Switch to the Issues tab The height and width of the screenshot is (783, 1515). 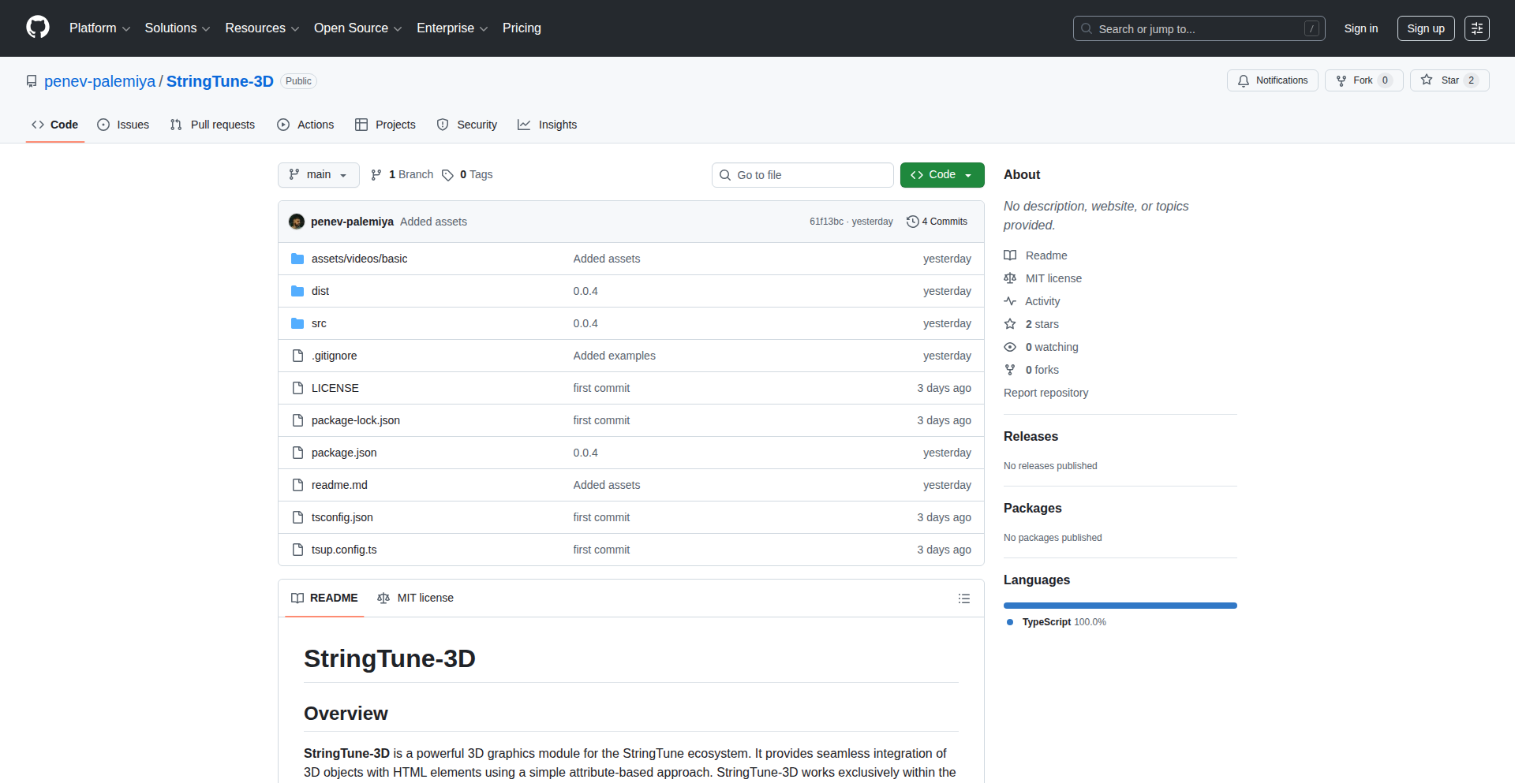click(x=123, y=125)
